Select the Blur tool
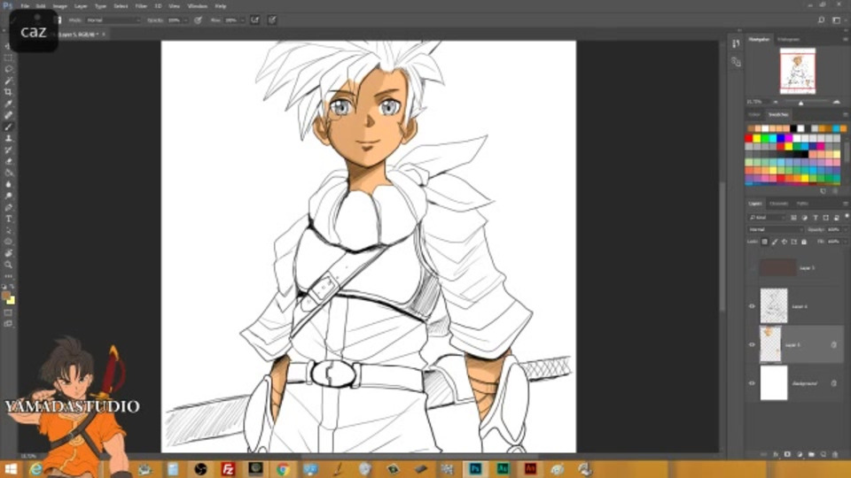 [x=8, y=184]
